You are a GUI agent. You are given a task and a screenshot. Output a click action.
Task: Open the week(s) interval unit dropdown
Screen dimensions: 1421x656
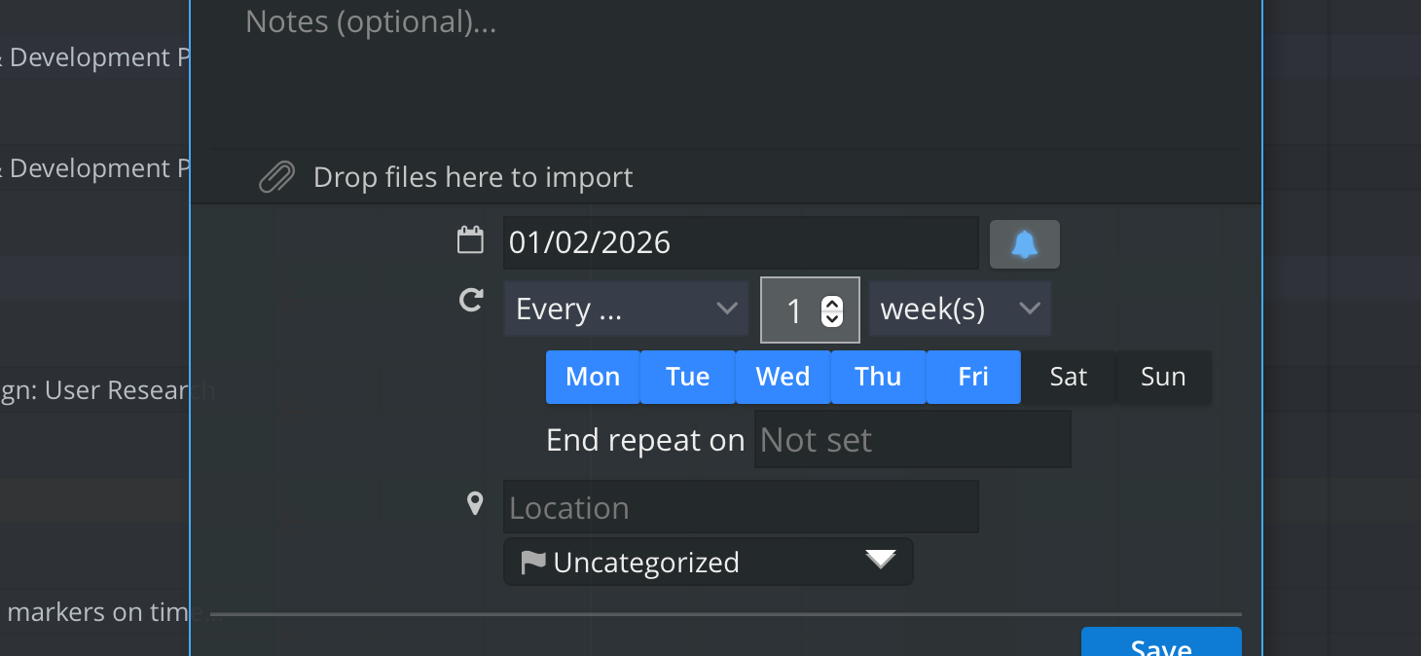(960, 310)
